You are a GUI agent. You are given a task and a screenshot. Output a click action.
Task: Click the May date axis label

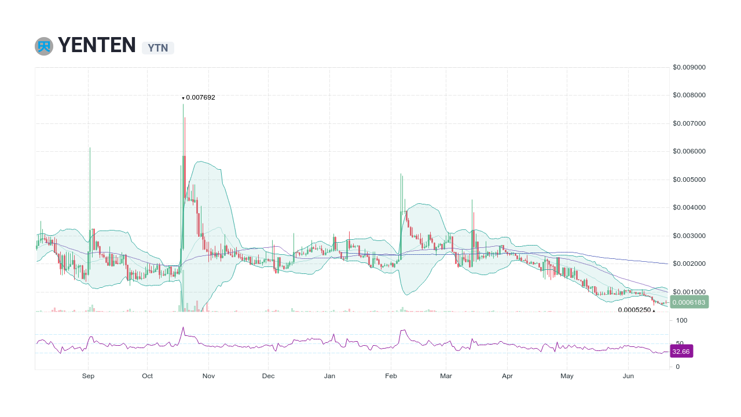tap(567, 376)
